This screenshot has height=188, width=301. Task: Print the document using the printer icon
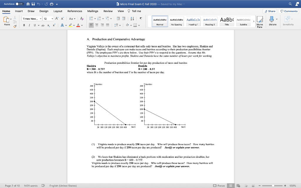pyautogui.click(x=52, y=4)
